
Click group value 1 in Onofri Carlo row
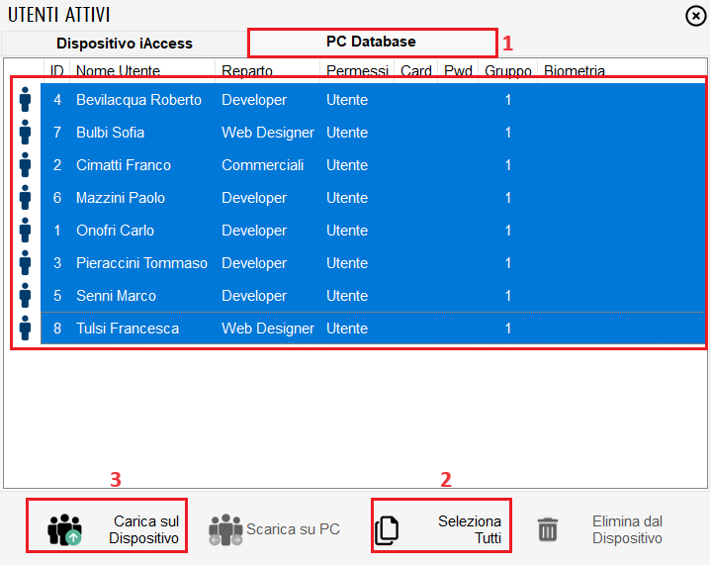pos(508,231)
